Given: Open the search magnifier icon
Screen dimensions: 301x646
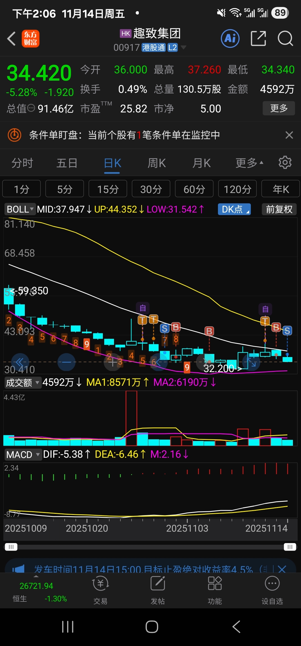Looking at the screenshot, I should pyautogui.click(x=285, y=38).
